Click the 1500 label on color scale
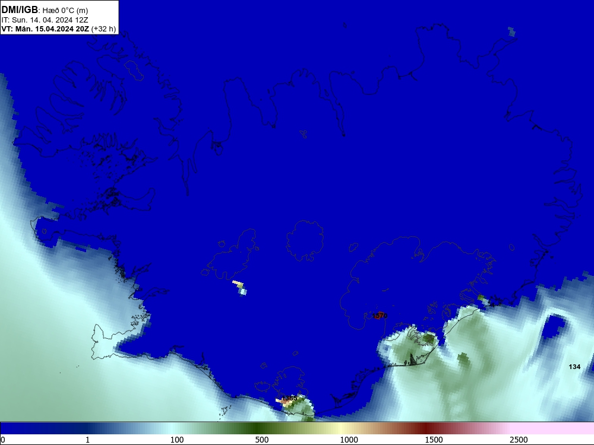The image size is (594, 445). click(x=434, y=440)
